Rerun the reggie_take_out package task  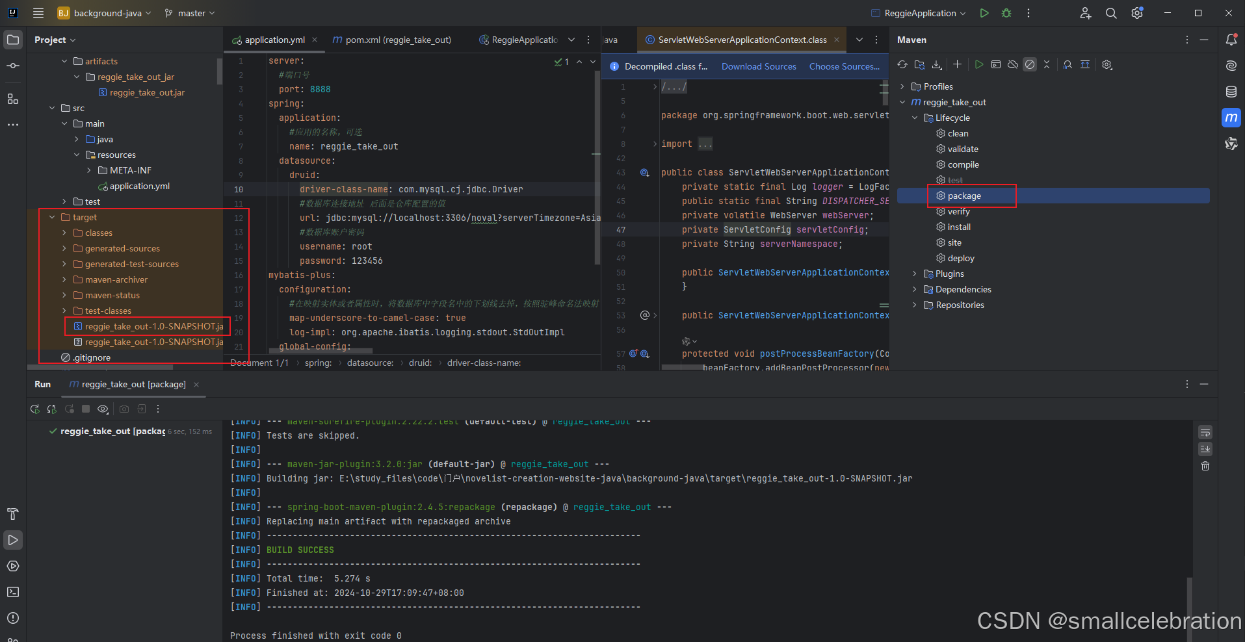click(35, 409)
